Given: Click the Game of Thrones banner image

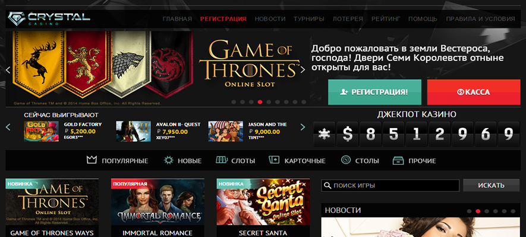Looking at the screenshot, I should (x=158, y=69).
